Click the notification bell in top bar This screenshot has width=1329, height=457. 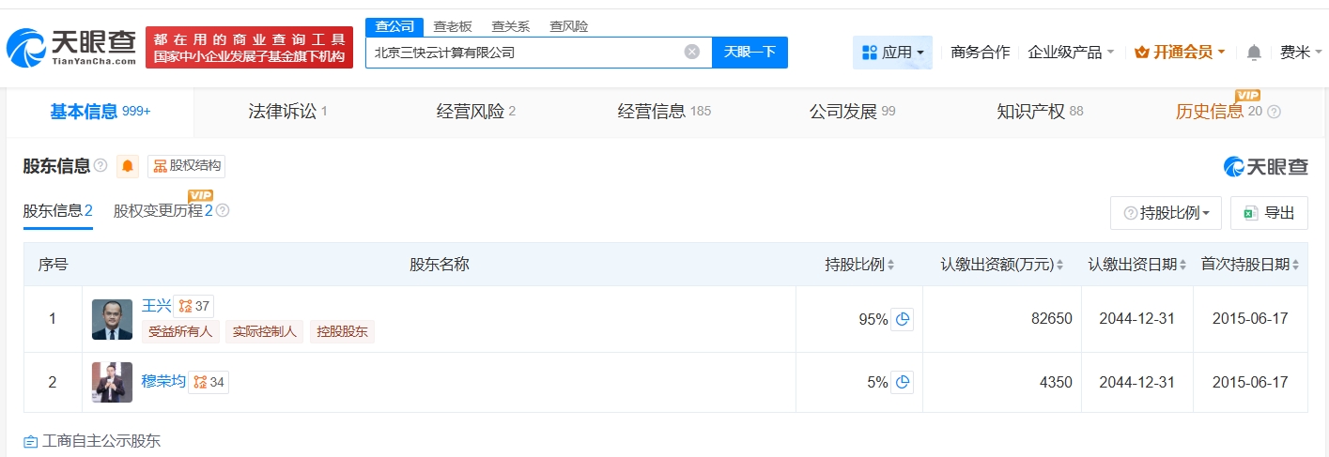click(1254, 53)
